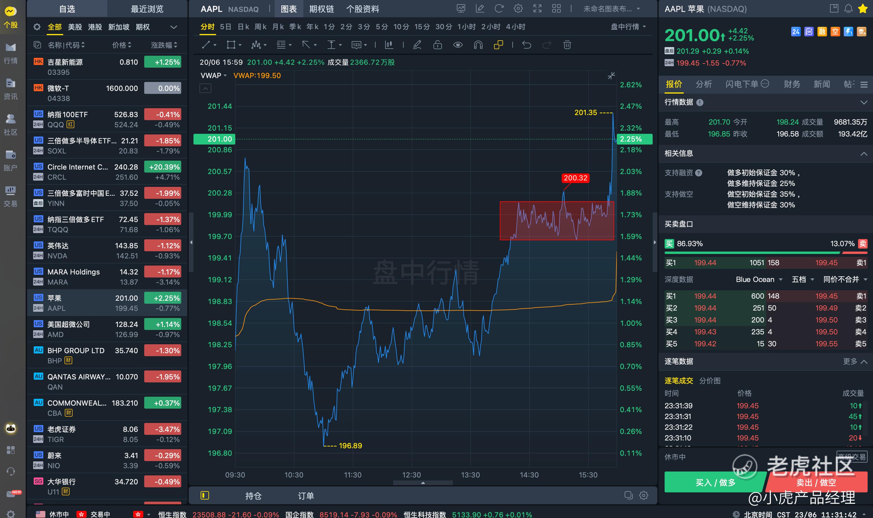Click the candlestick chart style icon

[x=389, y=45]
